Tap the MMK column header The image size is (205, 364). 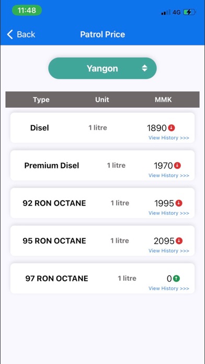coord(163,99)
